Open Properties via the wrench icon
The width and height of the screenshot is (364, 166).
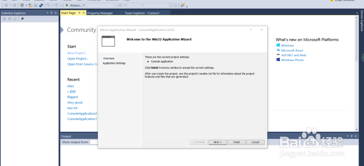pyautogui.click(x=23, y=19)
